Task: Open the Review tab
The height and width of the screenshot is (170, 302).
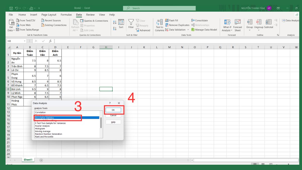Action: pos(90,15)
